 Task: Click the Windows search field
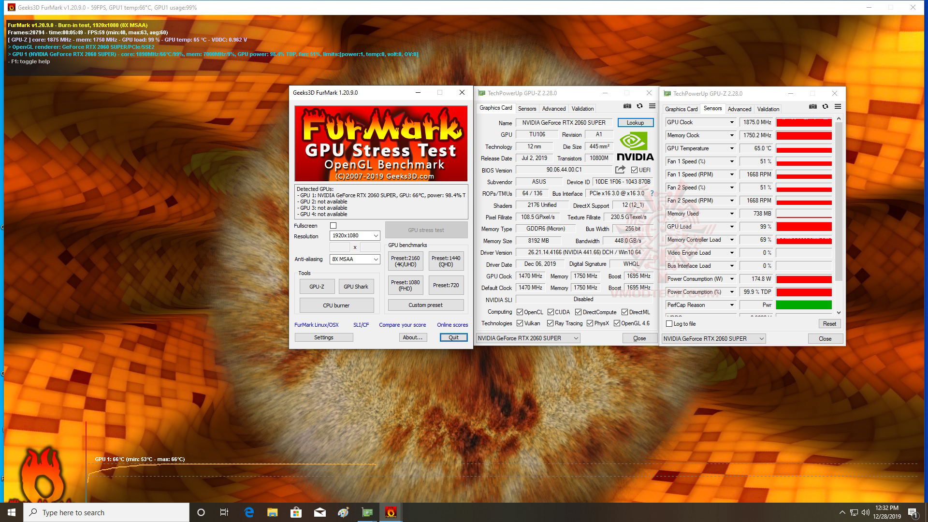[106, 512]
